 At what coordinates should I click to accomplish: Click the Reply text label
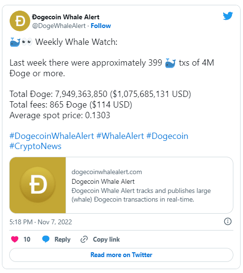(x=63, y=239)
